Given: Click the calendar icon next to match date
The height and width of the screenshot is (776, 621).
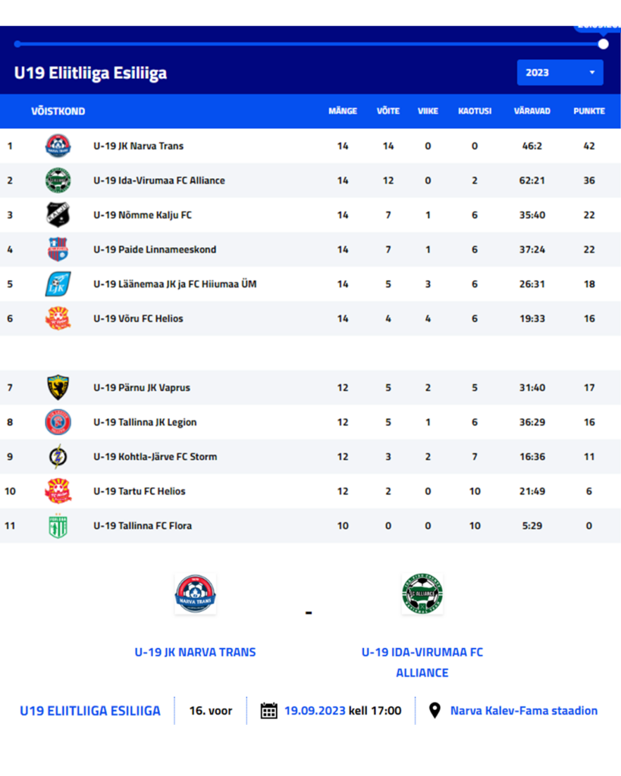Looking at the screenshot, I should click(x=269, y=711).
